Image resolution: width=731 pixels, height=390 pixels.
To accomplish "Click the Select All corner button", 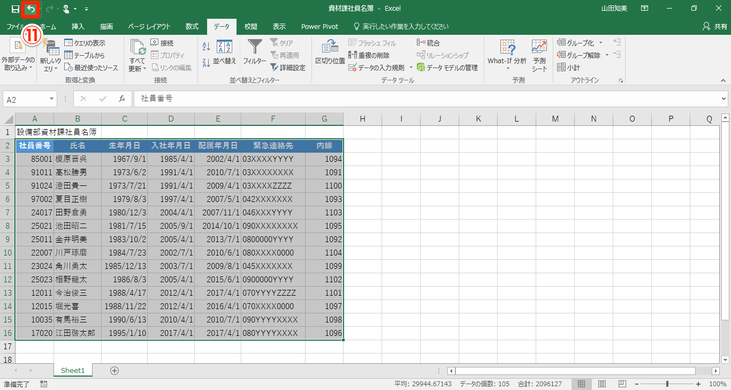I will tap(7, 119).
